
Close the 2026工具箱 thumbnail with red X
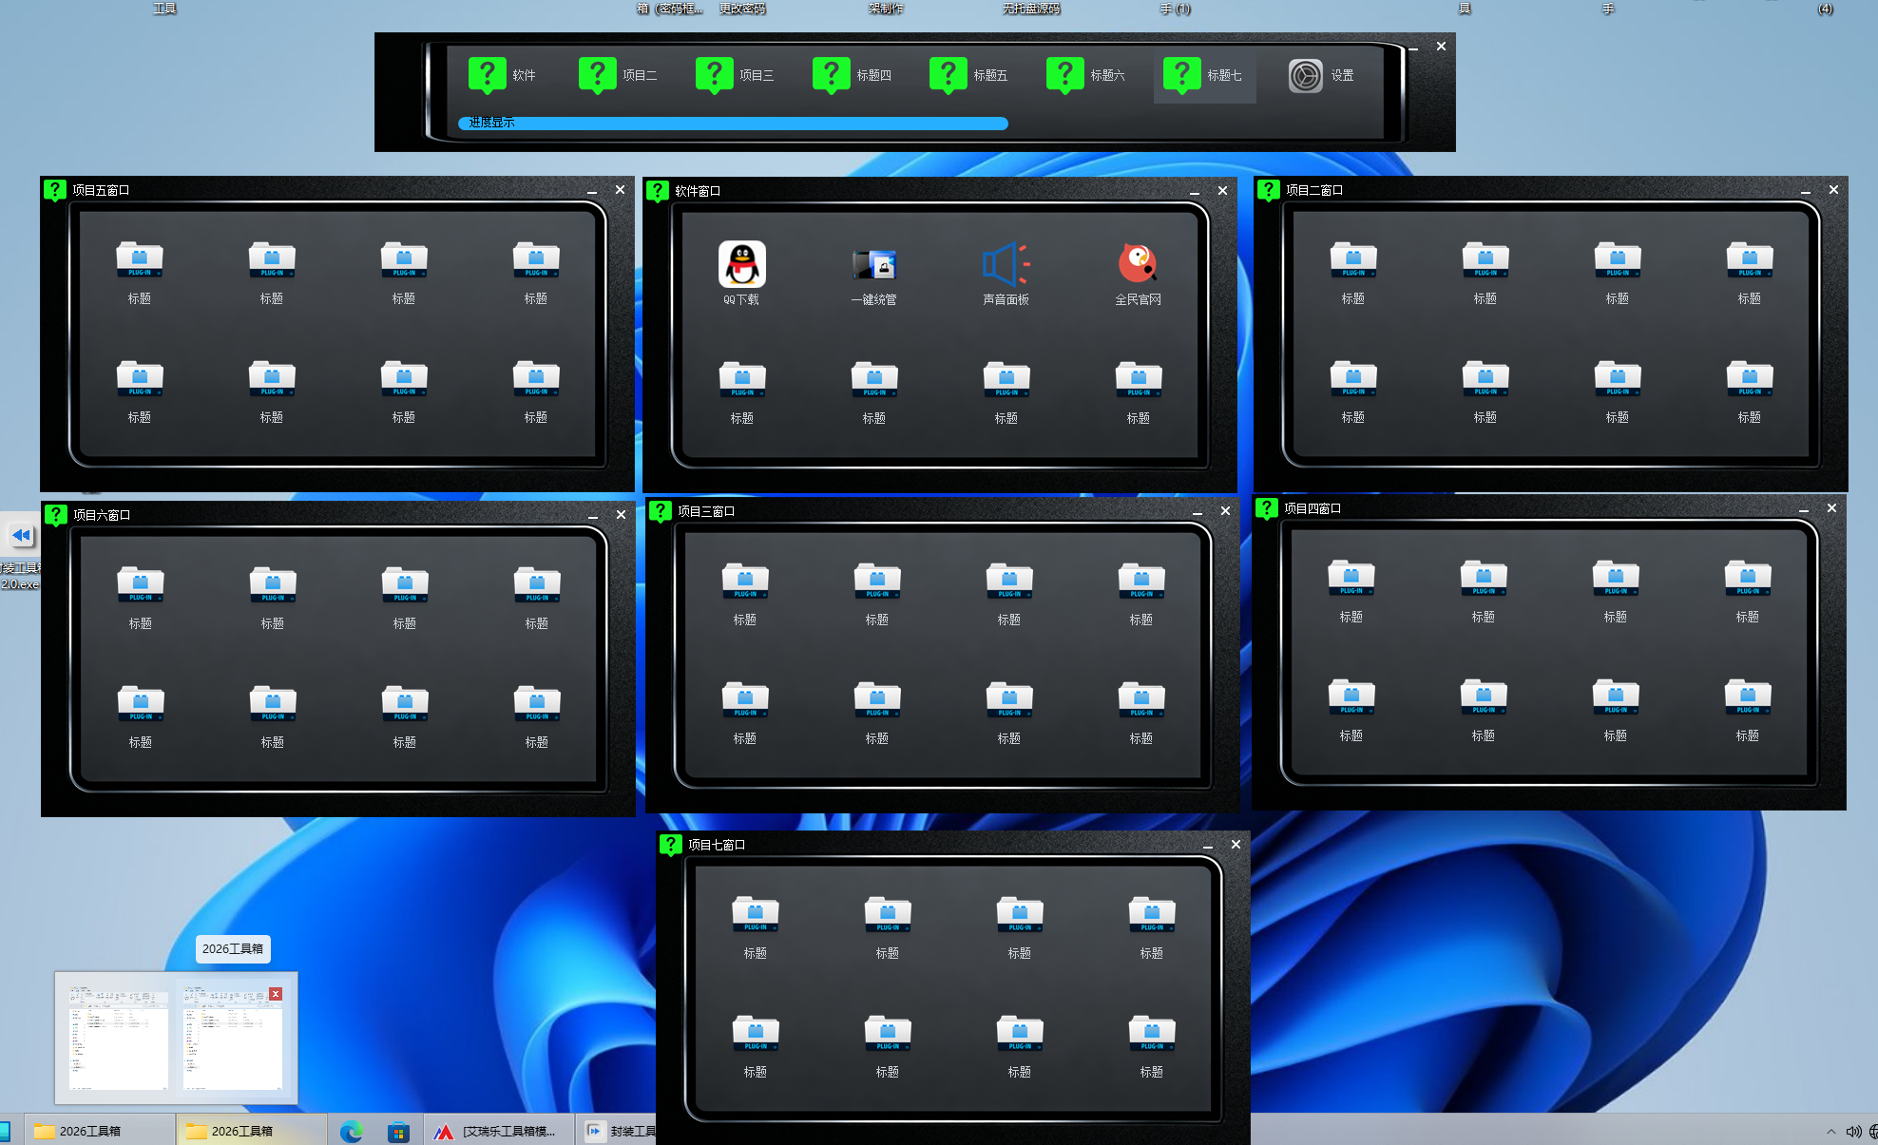coord(276,994)
